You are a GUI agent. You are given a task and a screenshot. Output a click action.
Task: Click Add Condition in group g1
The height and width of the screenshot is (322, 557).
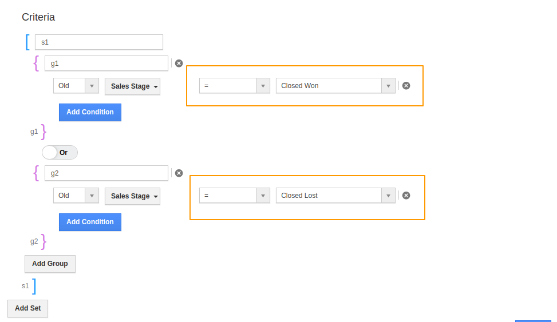pyautogui.click(x=90, y=112)
